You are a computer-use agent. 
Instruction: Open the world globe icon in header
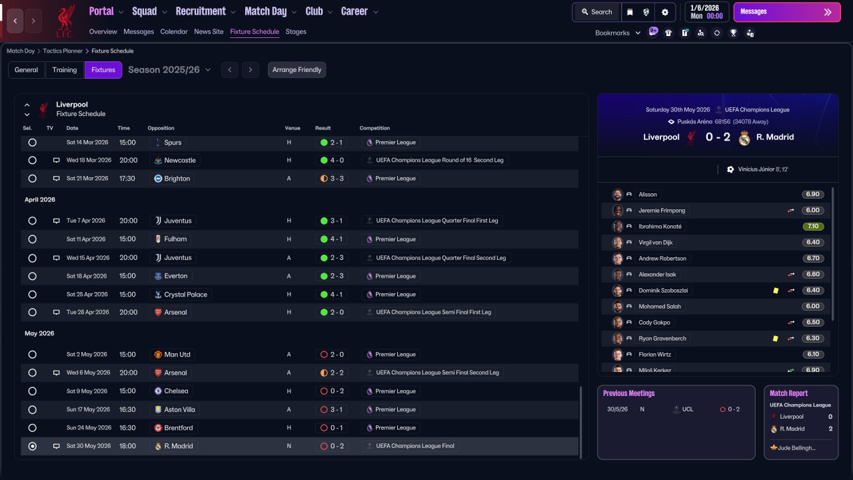(646, 12)
